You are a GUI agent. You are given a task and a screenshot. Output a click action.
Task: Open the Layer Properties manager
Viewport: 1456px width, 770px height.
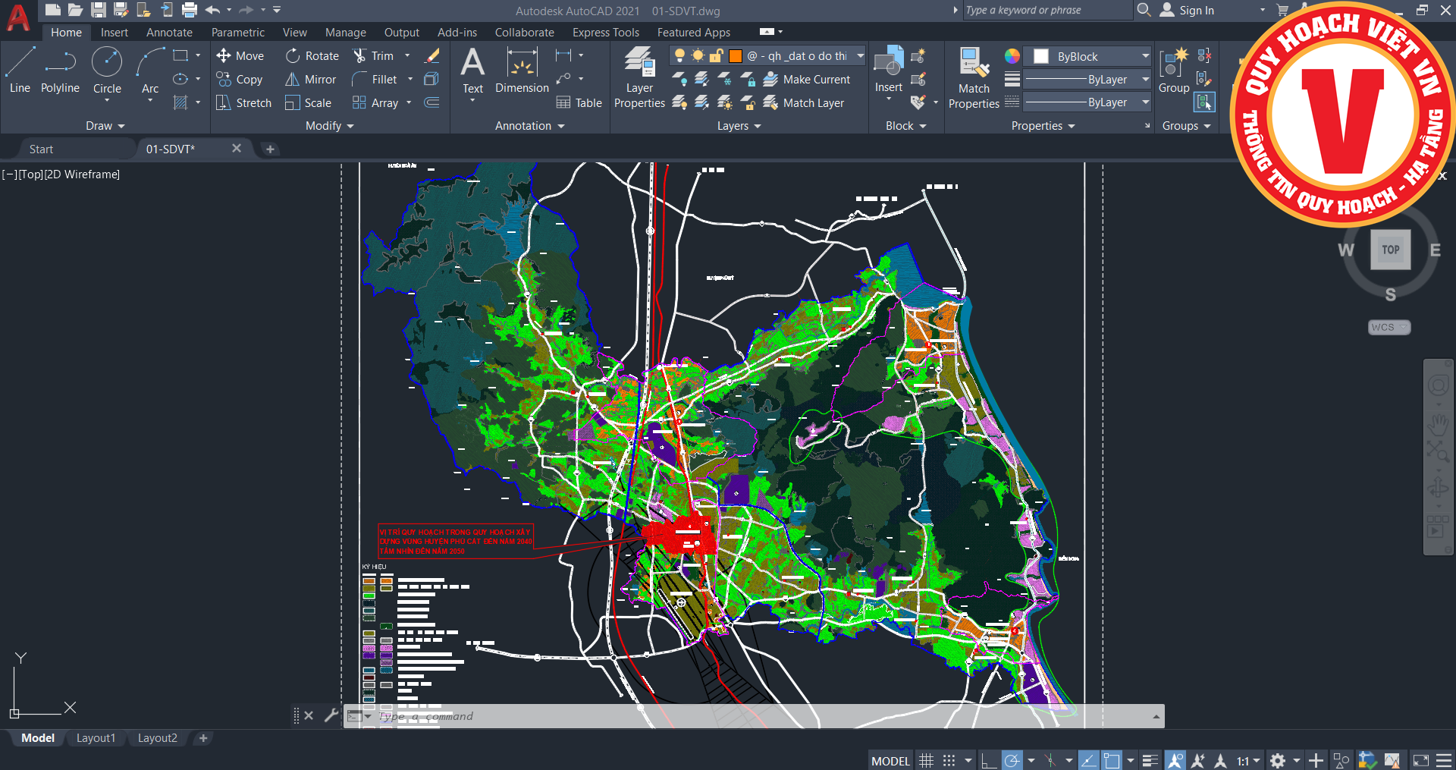pyautogui.click(x=639, y=77)
